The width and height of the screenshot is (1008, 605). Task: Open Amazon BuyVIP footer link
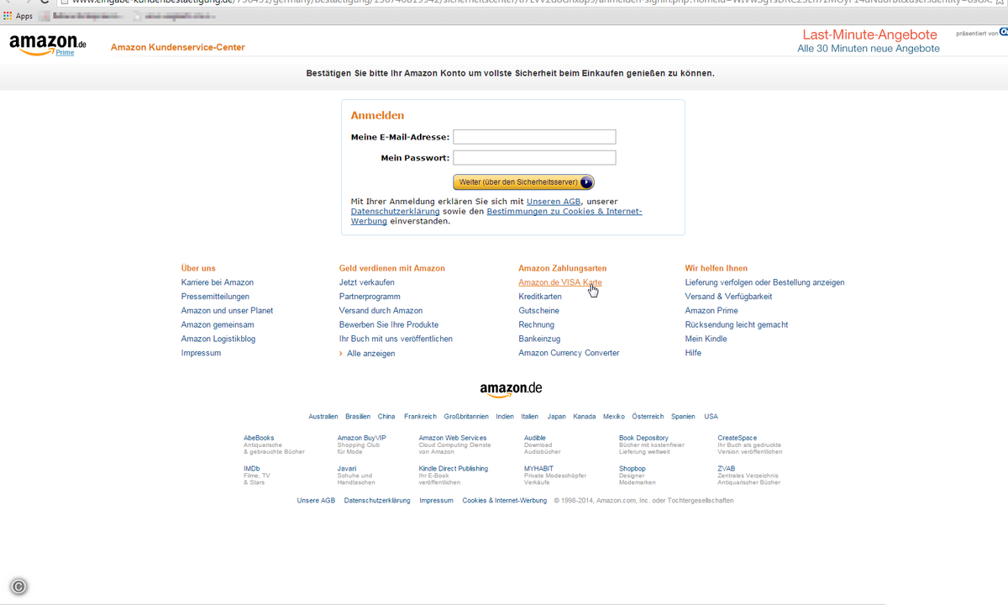click(362, 438)
